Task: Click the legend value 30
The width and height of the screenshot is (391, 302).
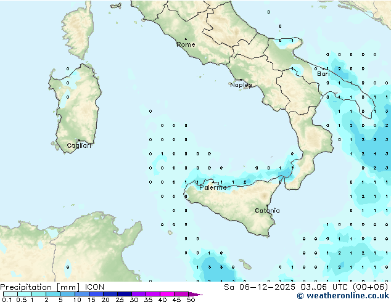Action: coord(134,300)
